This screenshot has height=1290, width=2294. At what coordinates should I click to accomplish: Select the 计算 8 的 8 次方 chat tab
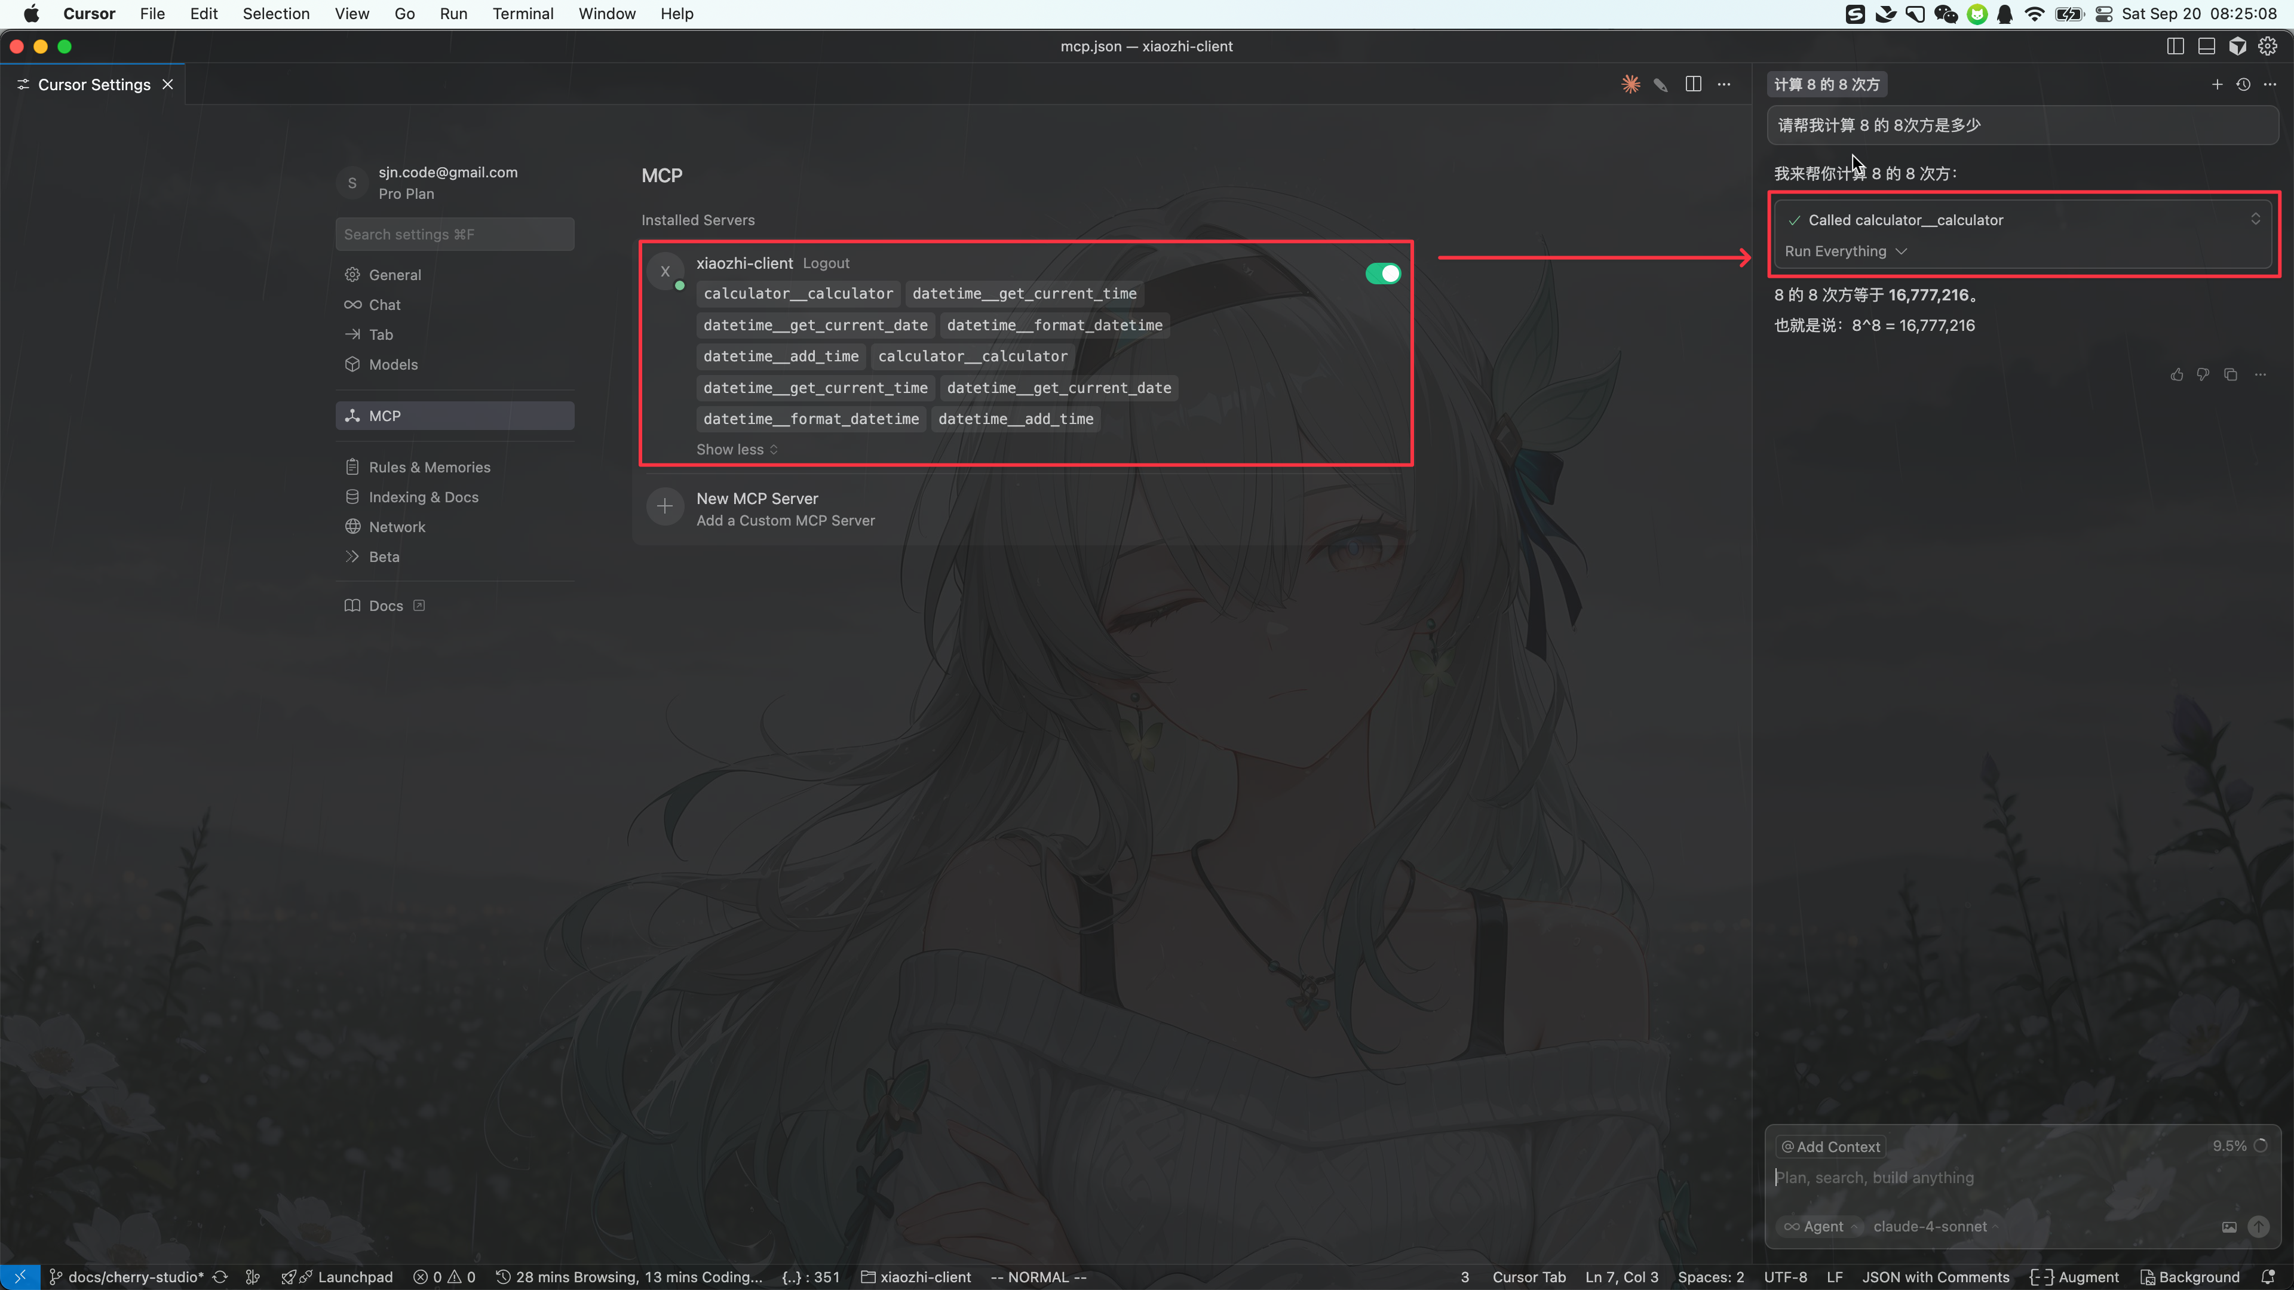[1826, 85]
